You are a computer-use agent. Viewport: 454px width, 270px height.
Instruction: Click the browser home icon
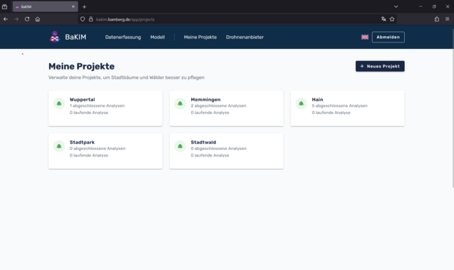click(37, 19)
